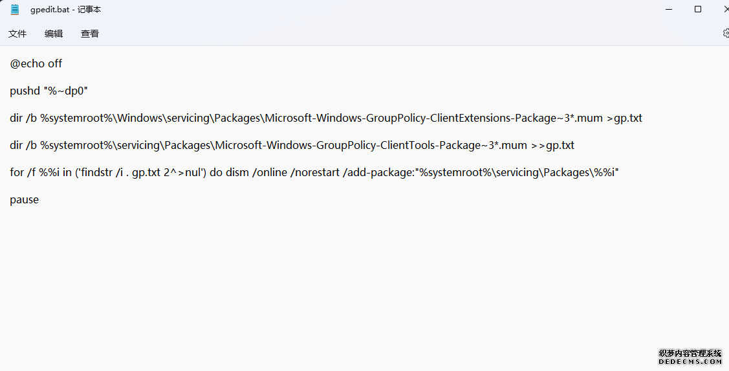Place cursor on '@echo off' line
The image size is (729, 371).
pyautogui.click(x=36, y=63)
